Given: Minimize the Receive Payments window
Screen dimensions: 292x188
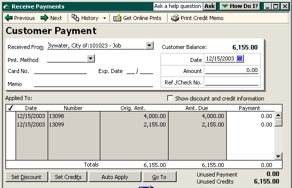Looking at the screenshot, I should point(267,6).
